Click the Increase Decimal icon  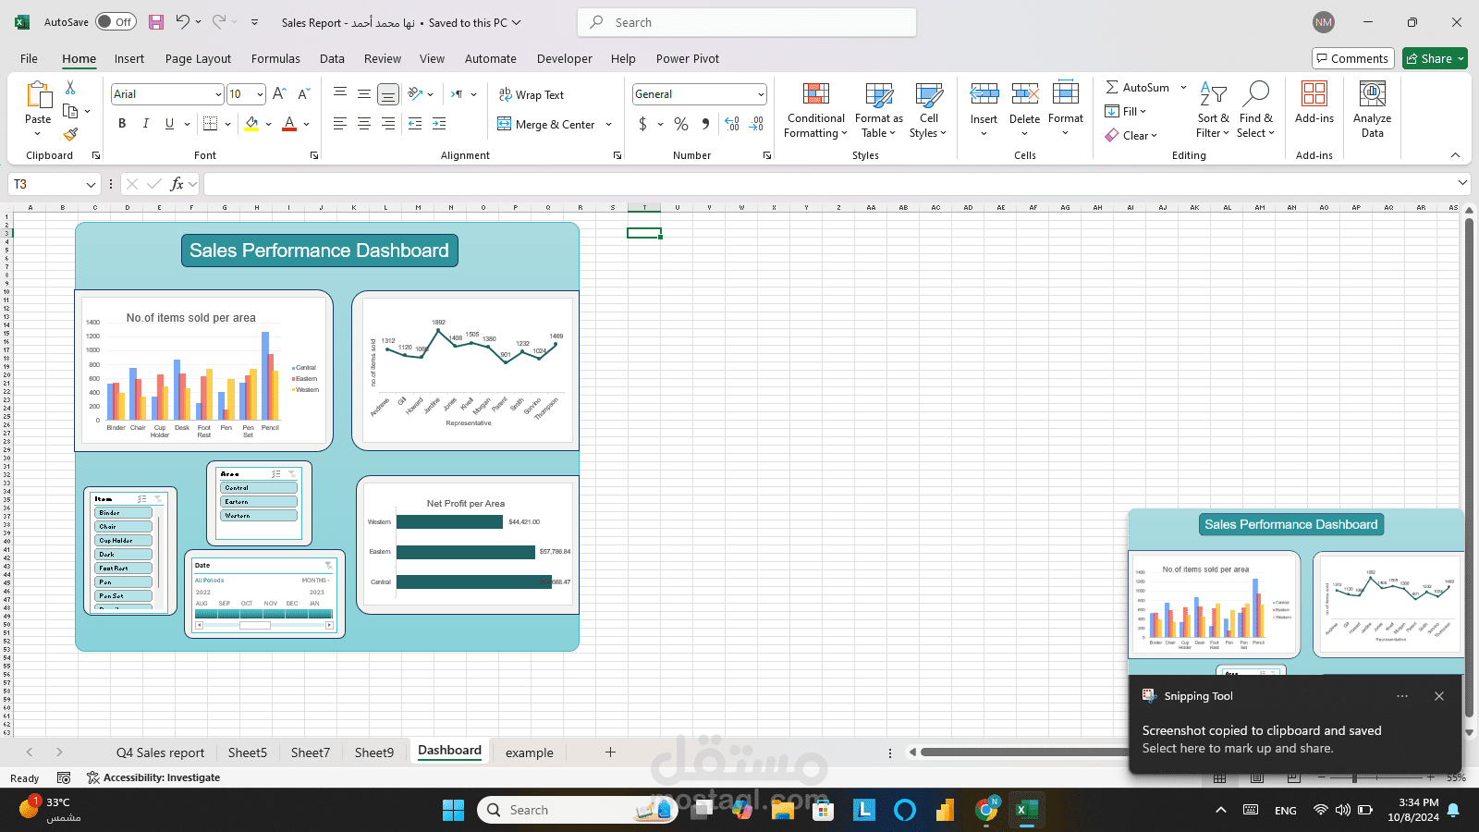pos(732,124)
